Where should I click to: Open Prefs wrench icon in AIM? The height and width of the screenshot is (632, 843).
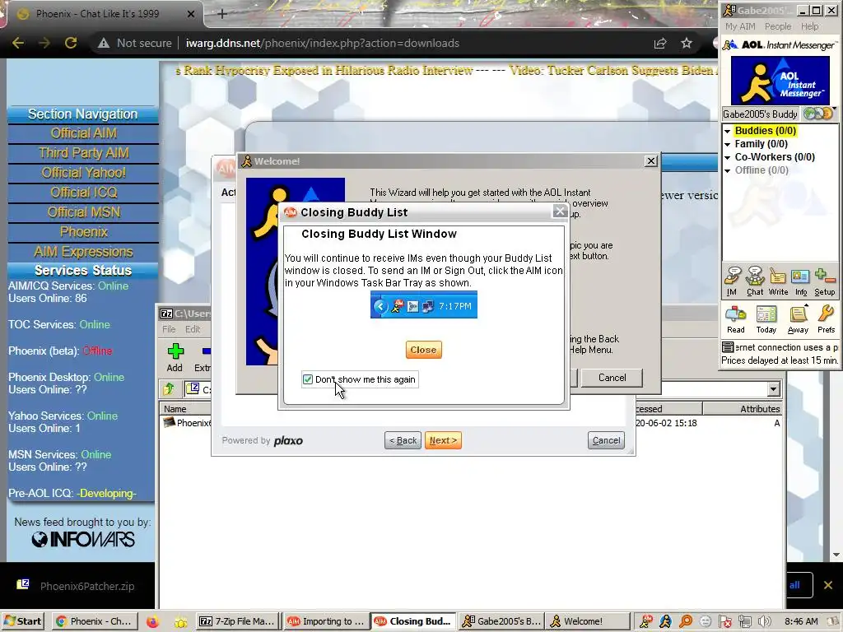[x=826, y=319]
